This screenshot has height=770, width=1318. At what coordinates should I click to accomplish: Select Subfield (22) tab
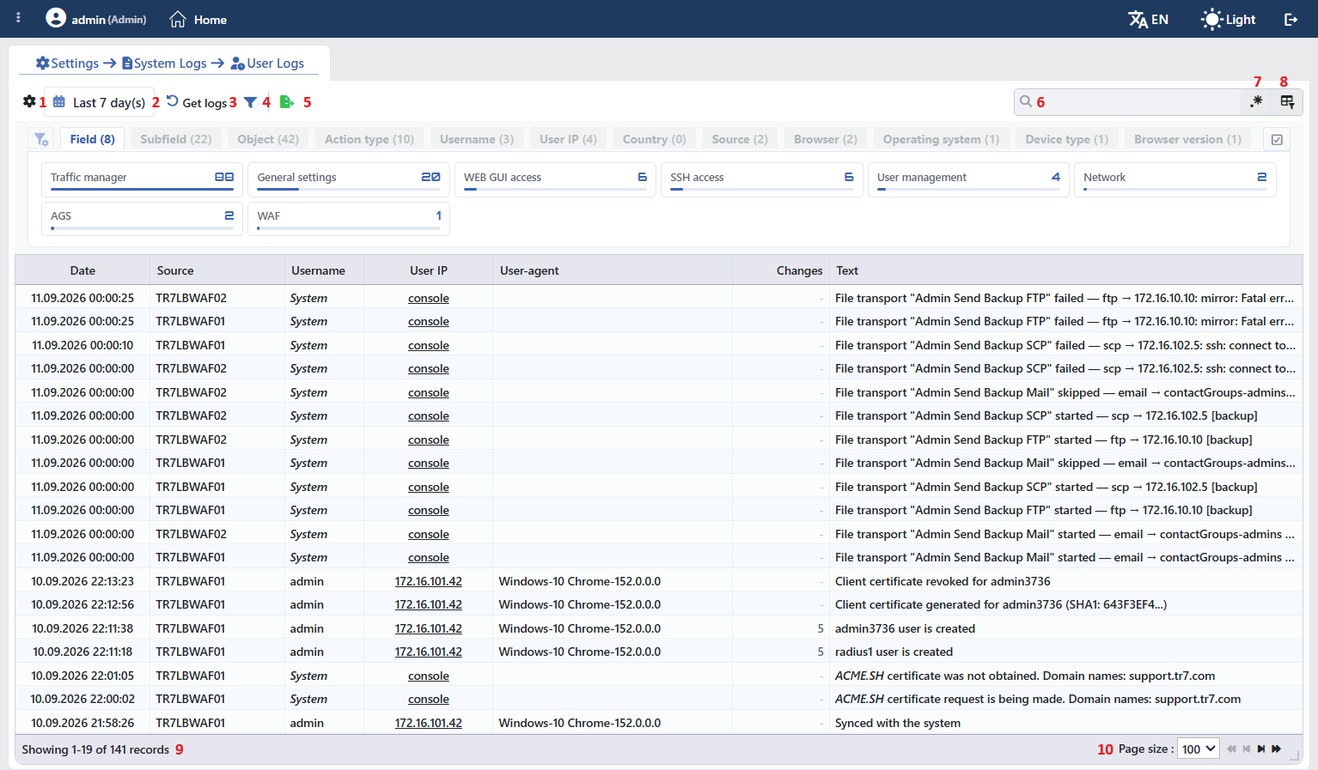176,139
